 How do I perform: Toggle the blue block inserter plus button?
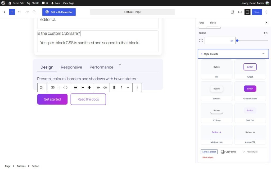coord(12,12)
